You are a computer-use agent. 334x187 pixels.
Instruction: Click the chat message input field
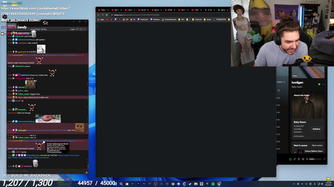click(x=46, y=171)
